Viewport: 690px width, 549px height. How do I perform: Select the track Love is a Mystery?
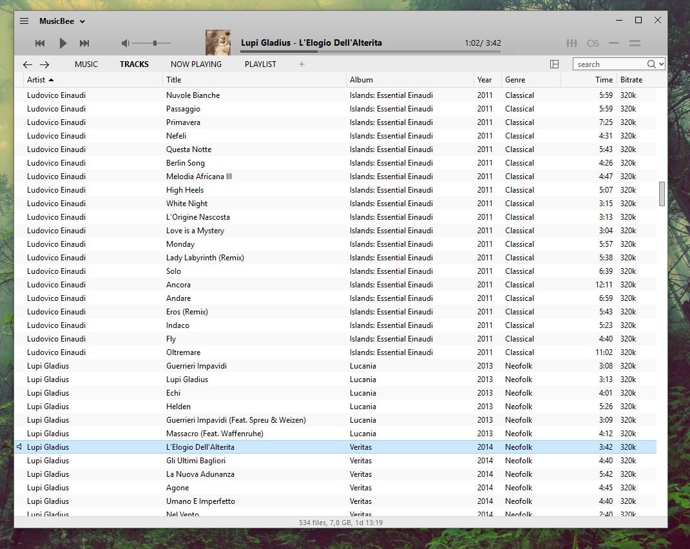pyautogui.click(x=335, y=231)
